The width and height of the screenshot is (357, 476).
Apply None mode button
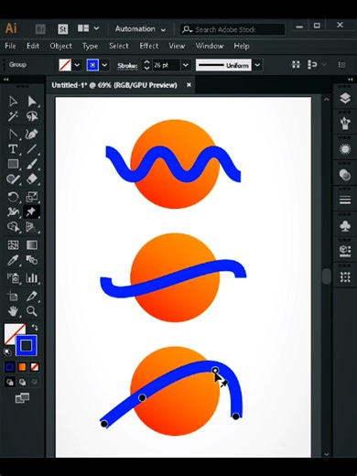point(35,367)
